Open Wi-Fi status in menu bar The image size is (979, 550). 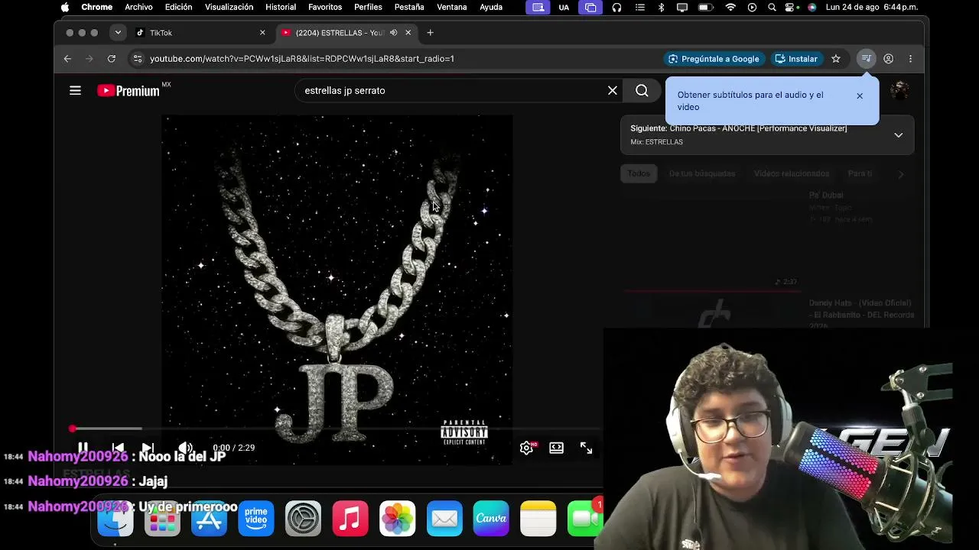[x=730, y=8]
